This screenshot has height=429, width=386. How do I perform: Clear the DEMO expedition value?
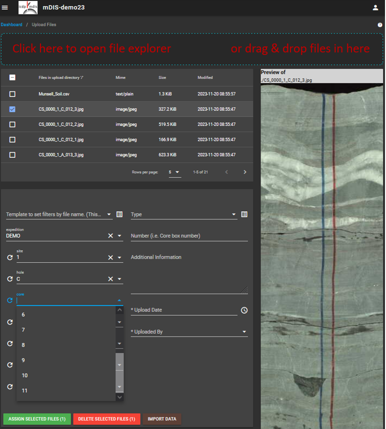(110, 236)
